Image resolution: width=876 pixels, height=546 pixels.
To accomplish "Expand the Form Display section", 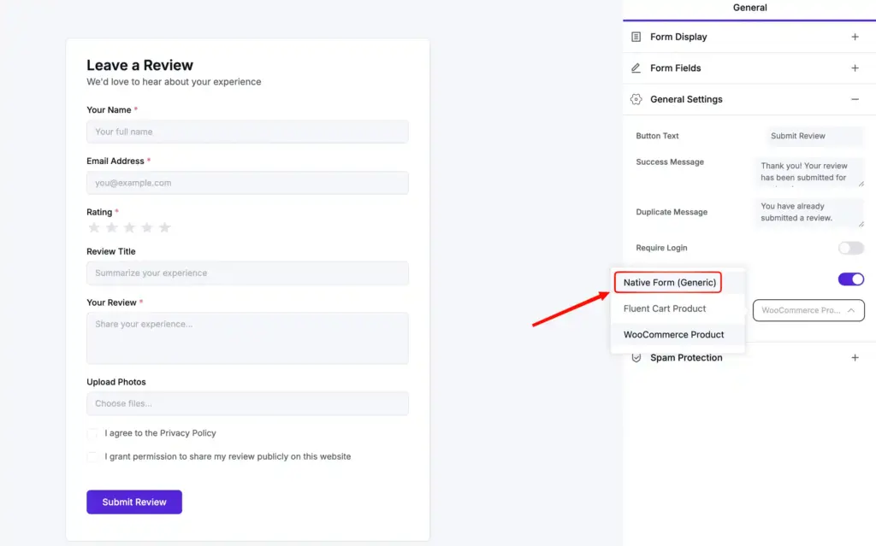I will click(855, 36).
